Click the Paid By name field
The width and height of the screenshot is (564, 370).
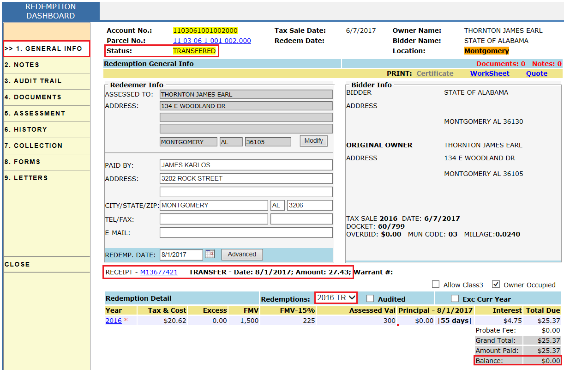(246, 165)
